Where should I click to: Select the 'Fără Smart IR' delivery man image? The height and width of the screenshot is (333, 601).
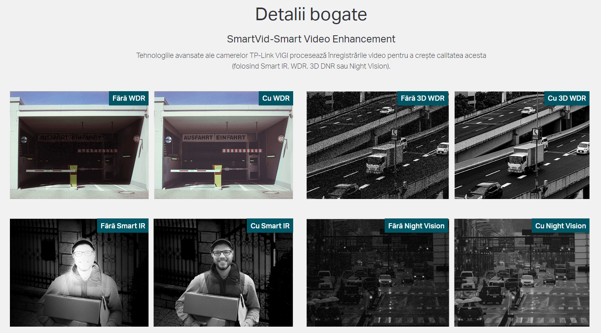pyautogui.click(x=79, y=273)
